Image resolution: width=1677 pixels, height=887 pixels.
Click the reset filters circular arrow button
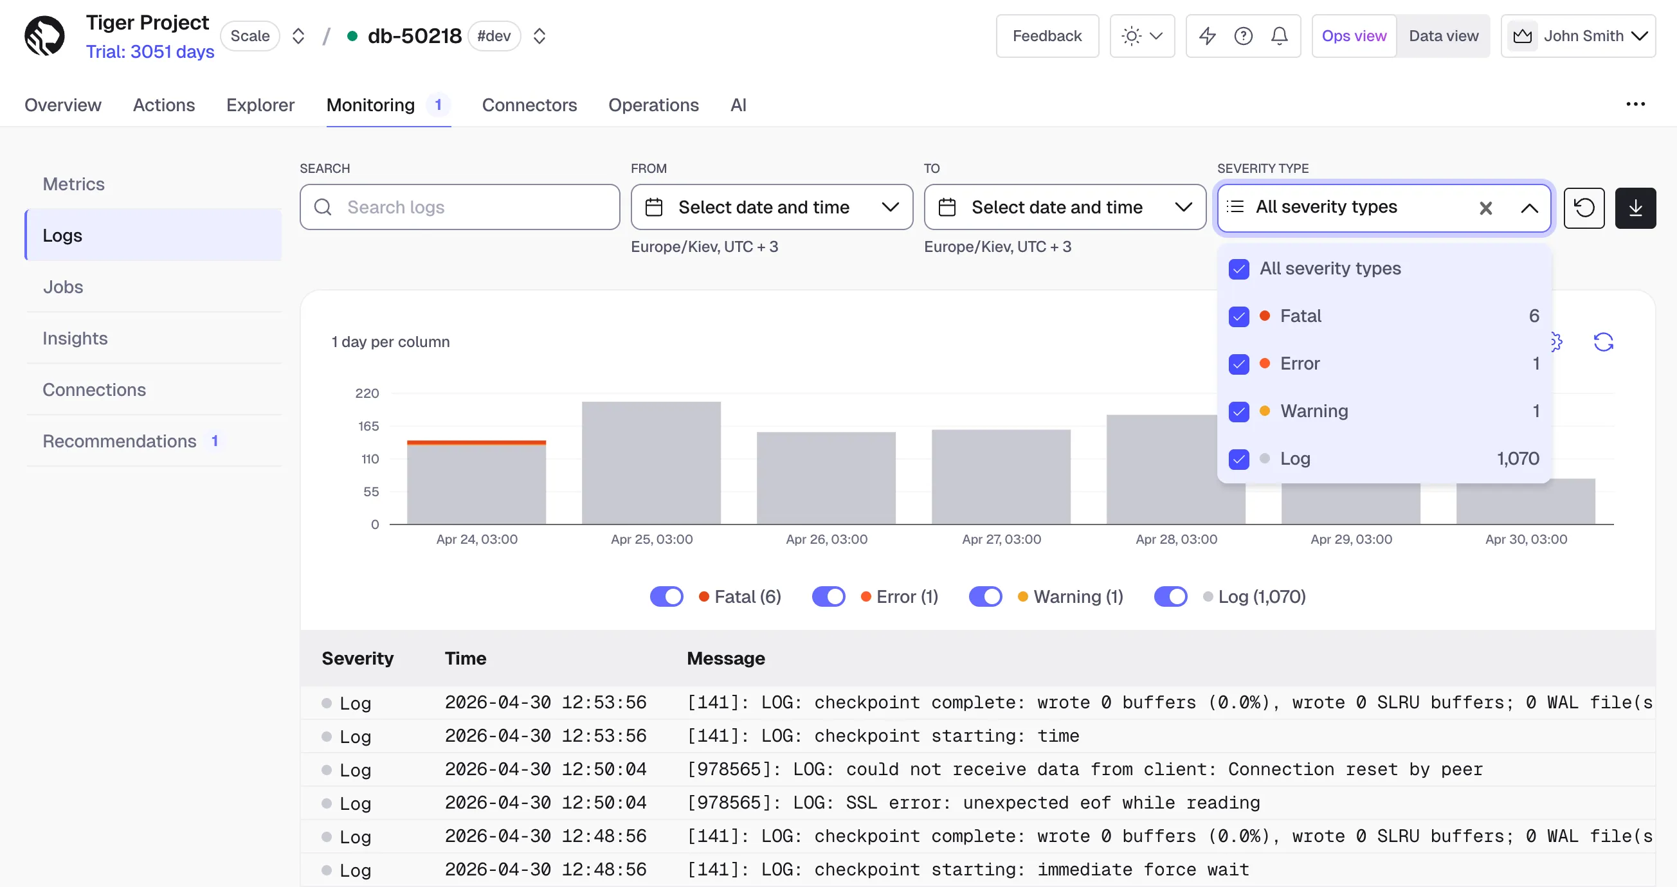pos(1583,208)
